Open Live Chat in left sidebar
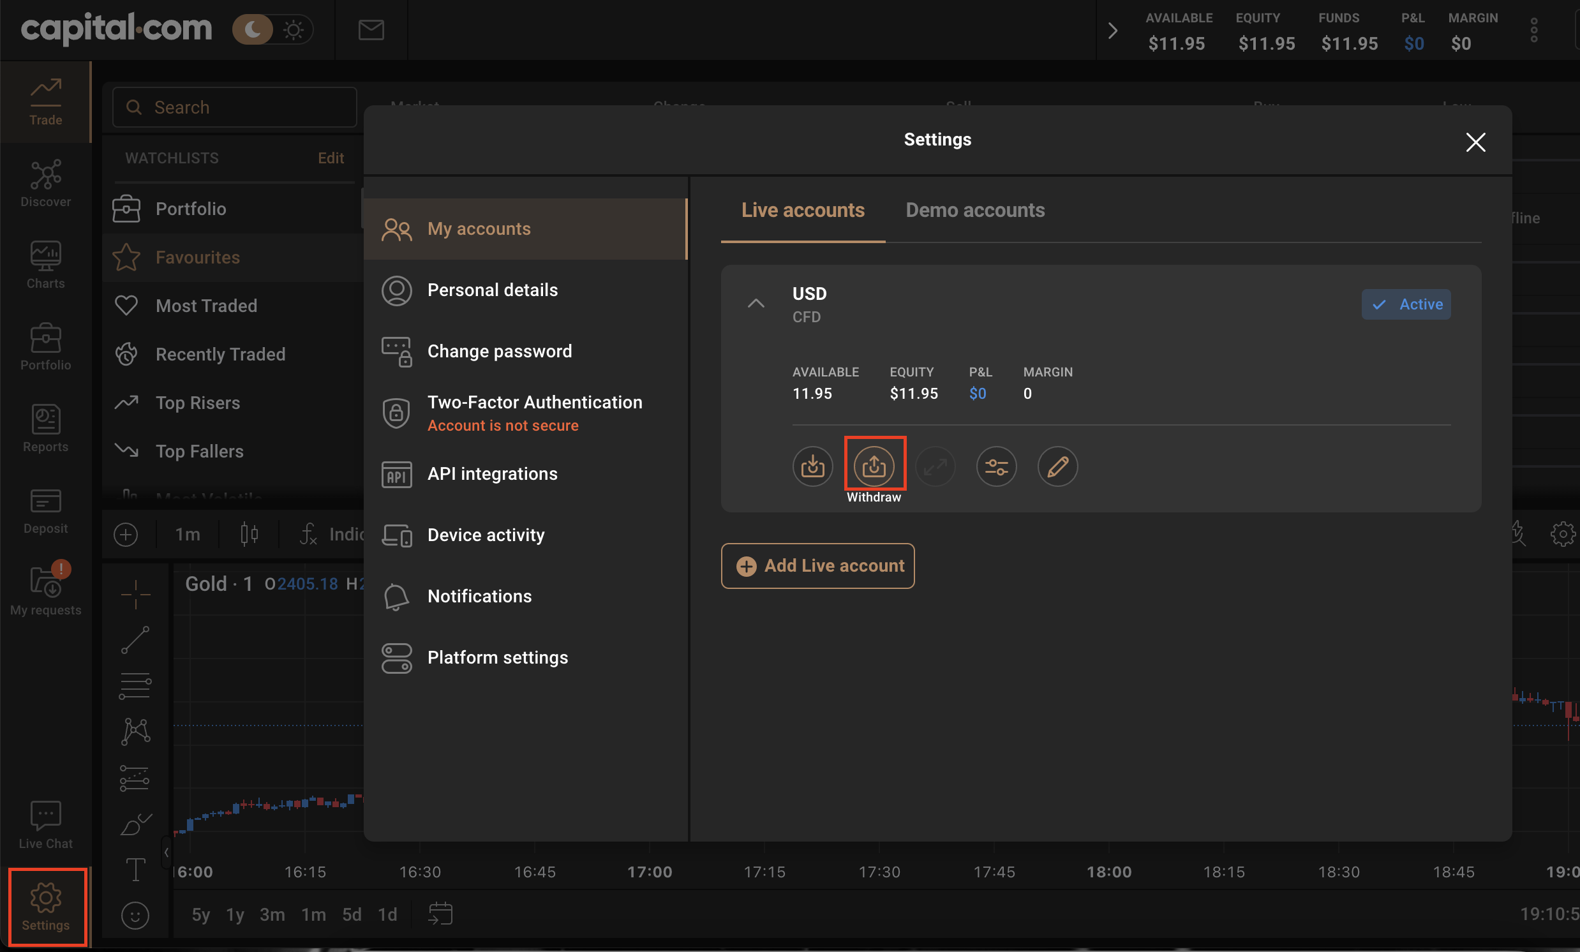The image size is (1580, 952). point(45,825)
